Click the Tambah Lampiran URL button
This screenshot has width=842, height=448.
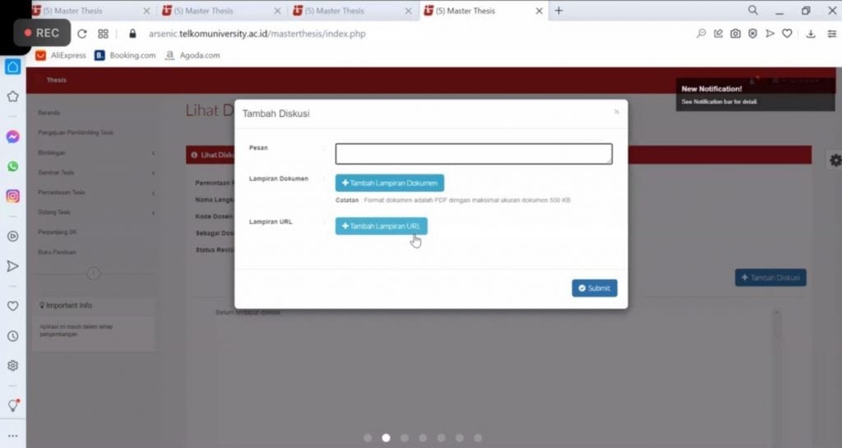381,226
